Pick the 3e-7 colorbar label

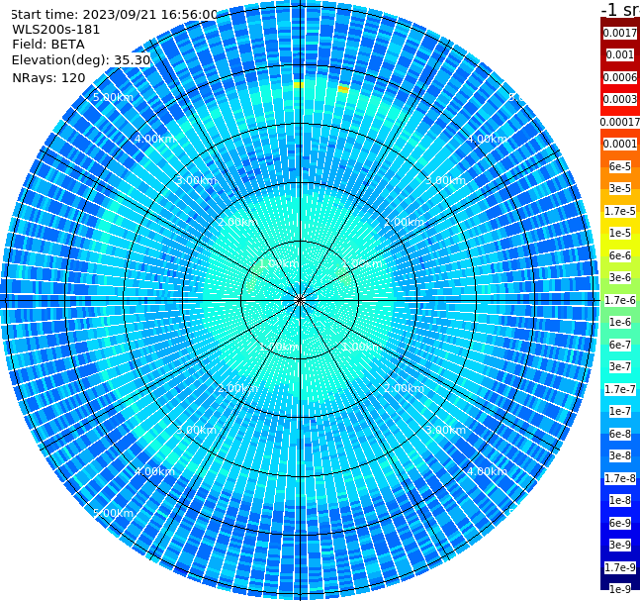620,366
